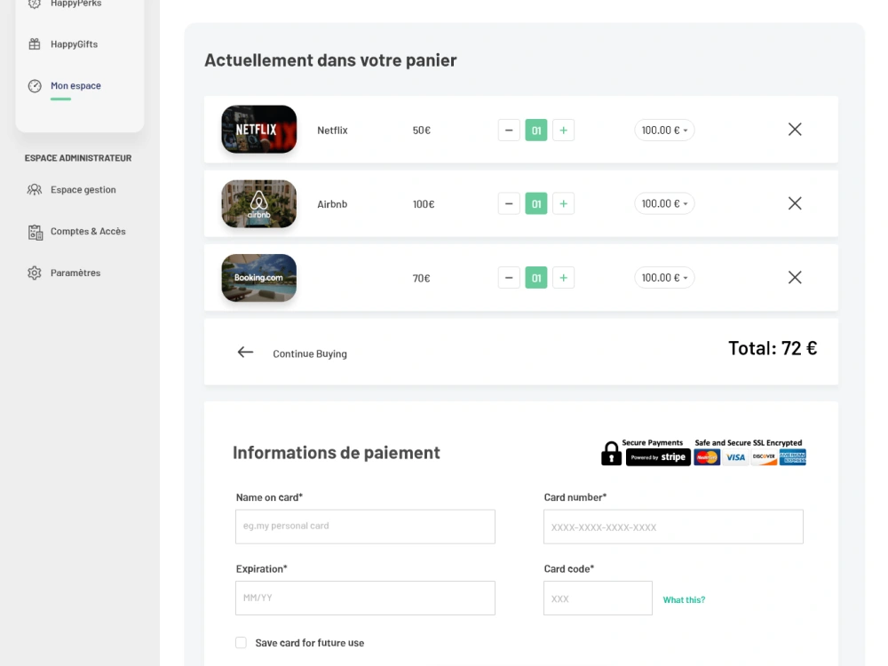The width and height of the screenshot is (888, 666).
Task: Click the 70€ row quantity value 01
Action: click(536, 277)
